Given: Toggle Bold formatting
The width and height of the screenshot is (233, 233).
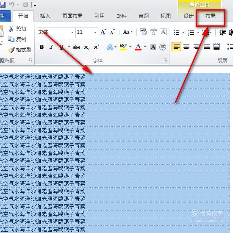Looking at the screenshot, I should click(42, 47).
